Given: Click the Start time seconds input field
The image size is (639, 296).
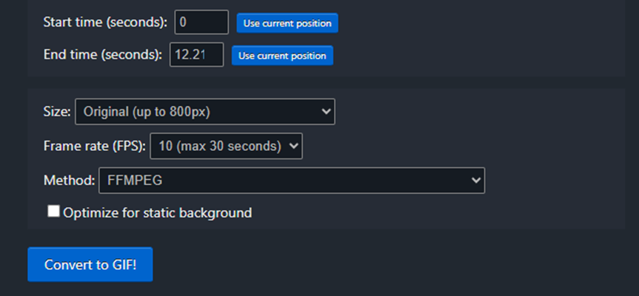Looking at the screenshot, I should click(201, 22).
